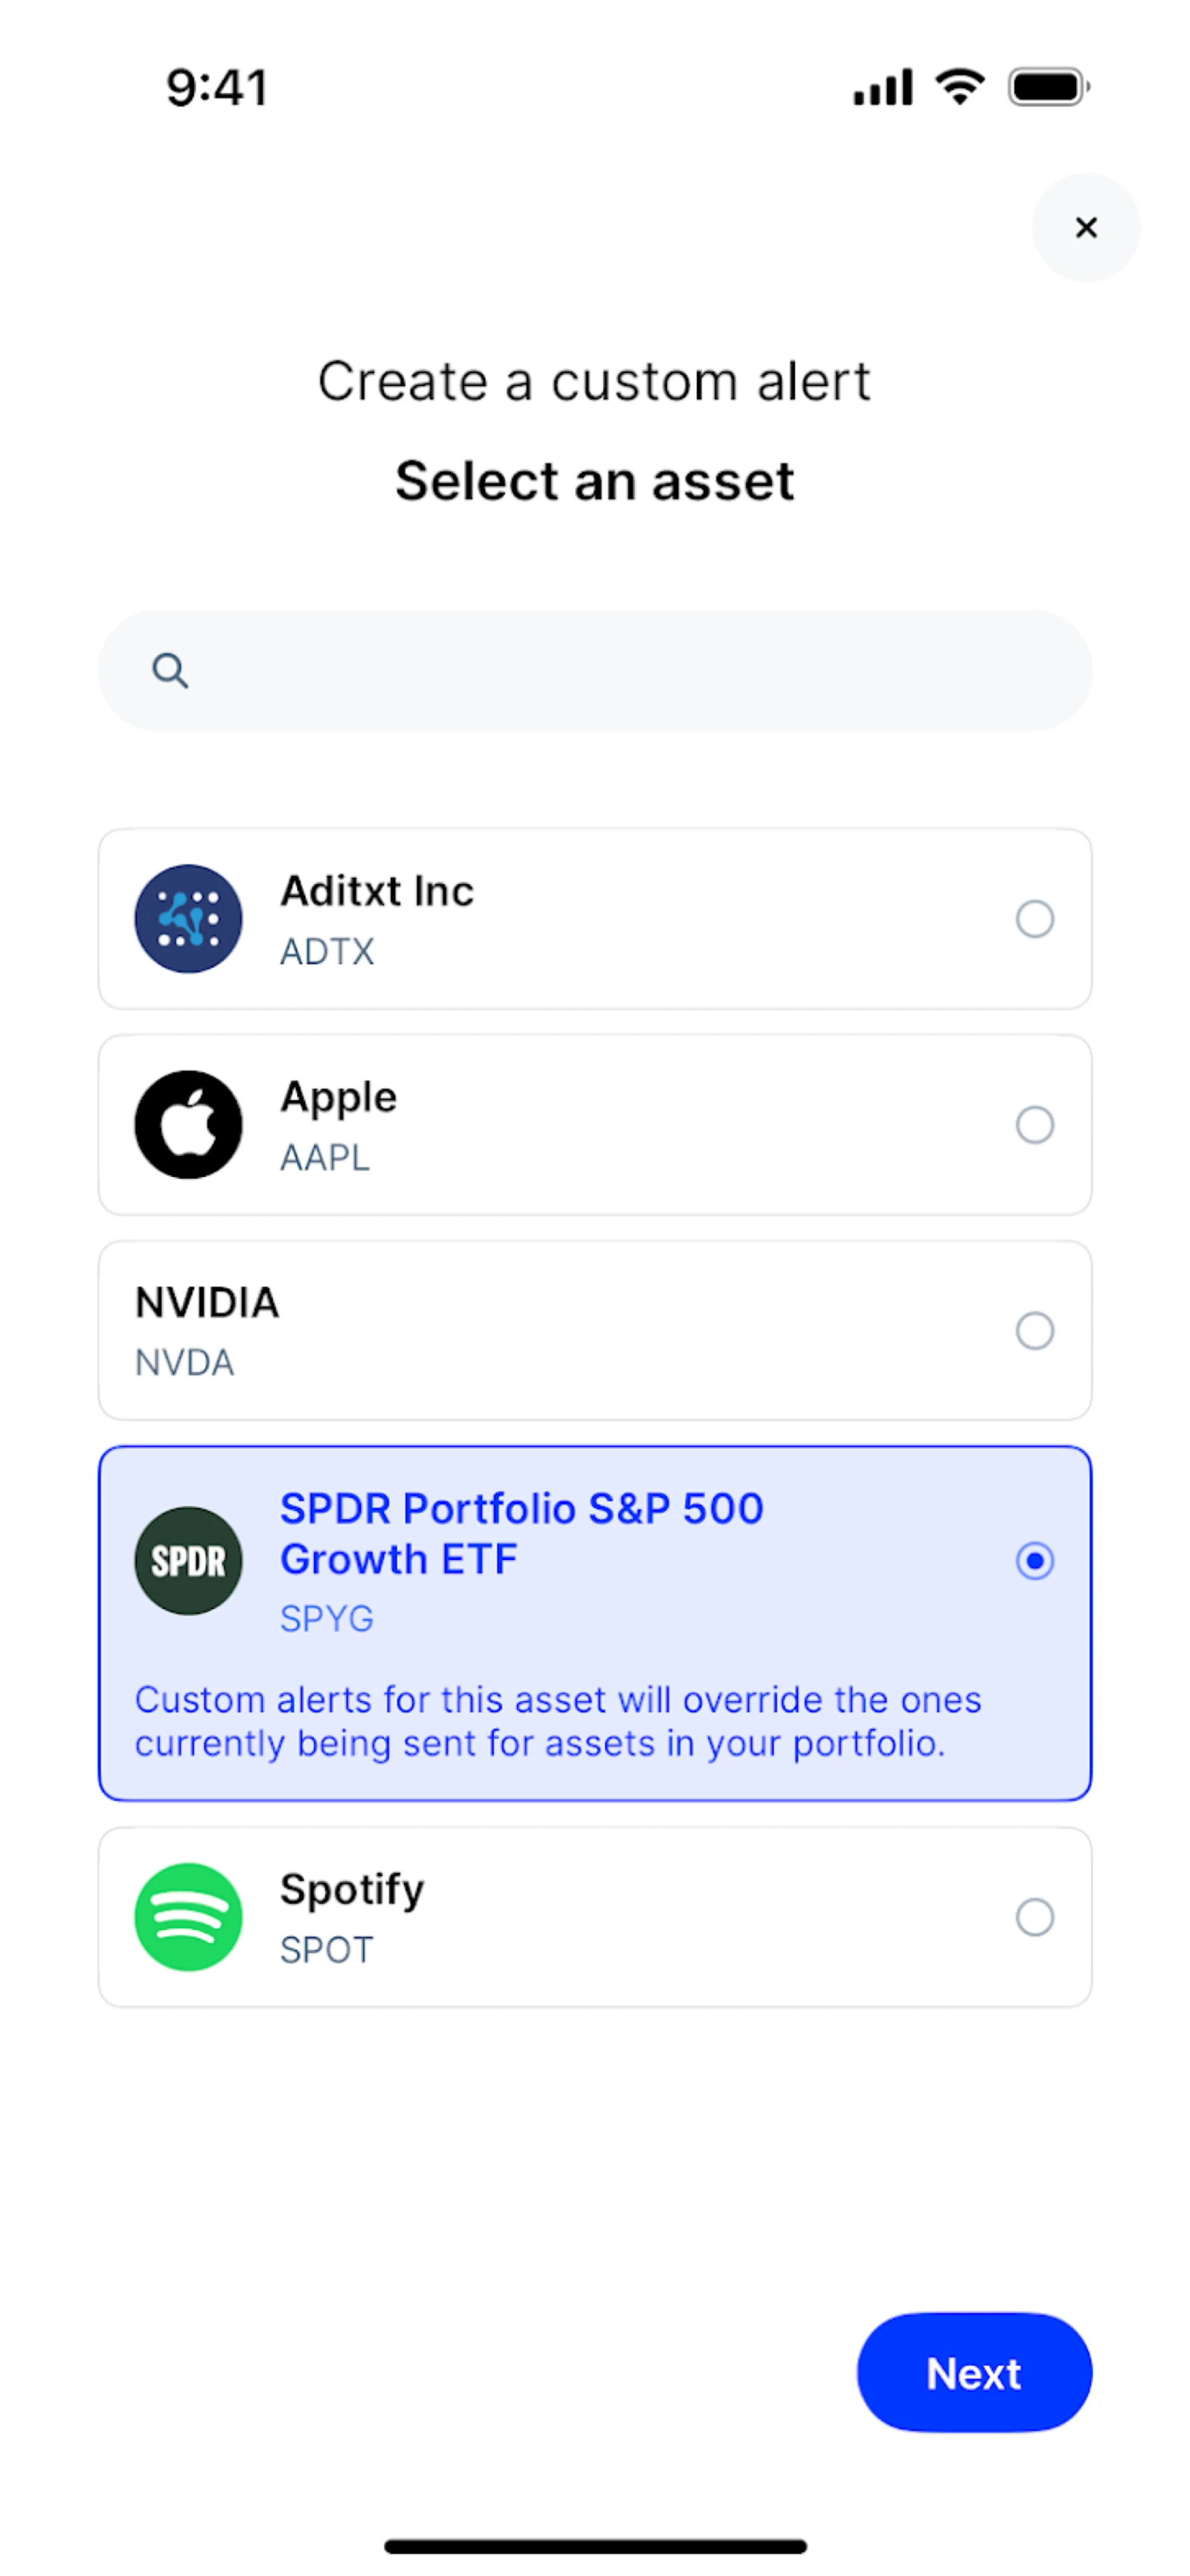Image resolution: width=1190 pixels, height=2576 pixels.
Task: Close the custom alert dialog
Action: pyautogui.click(x=1085, y=228)
